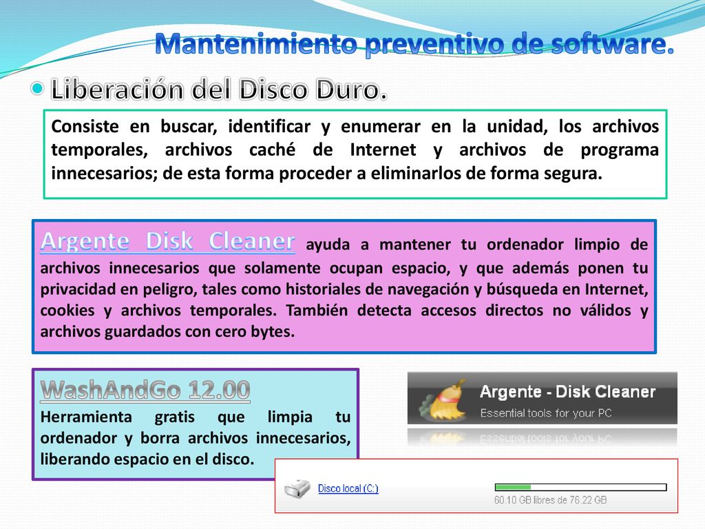705x529 pixels.
Task: Open the WashAndGo 12.00 hyperlink
Action: pos(145,390)
